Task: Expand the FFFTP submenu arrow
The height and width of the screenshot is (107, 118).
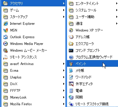Action: [x=64, y=91]
